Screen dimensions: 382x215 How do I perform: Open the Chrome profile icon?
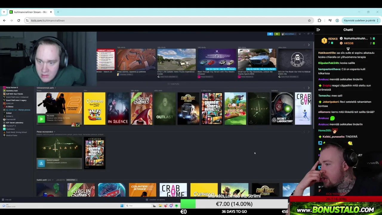pos(337,20)
